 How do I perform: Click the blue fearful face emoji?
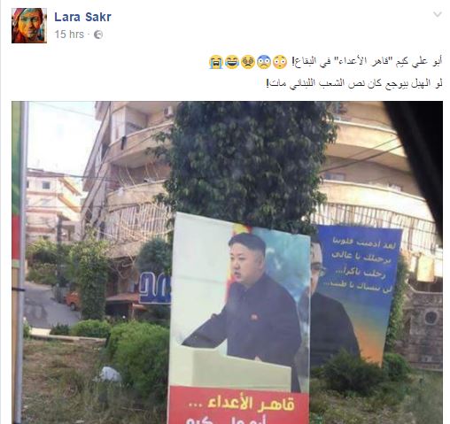[264, 62]
